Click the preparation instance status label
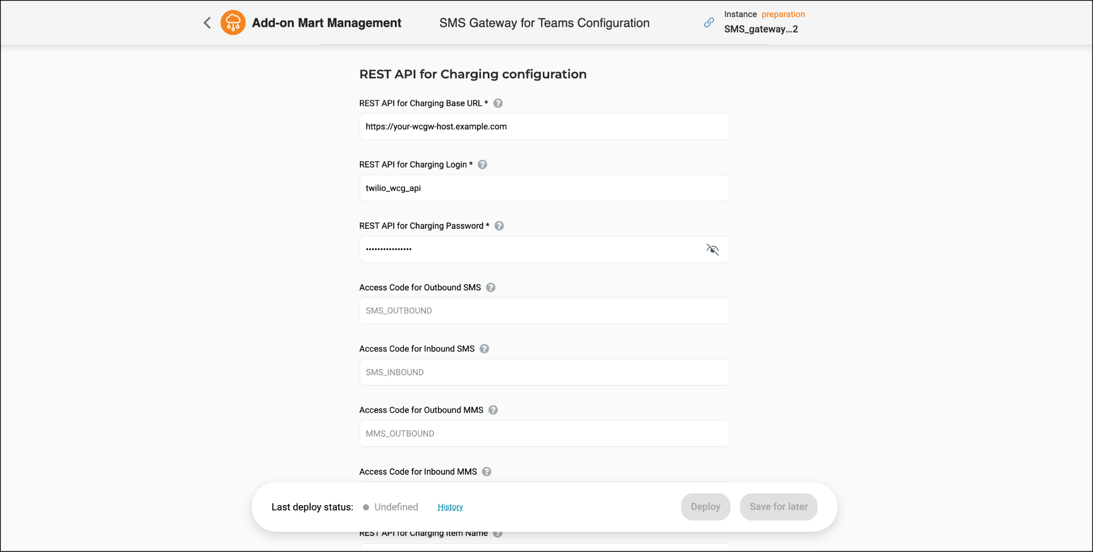Screen dimensions: 1093x552 tap(783, 14)
